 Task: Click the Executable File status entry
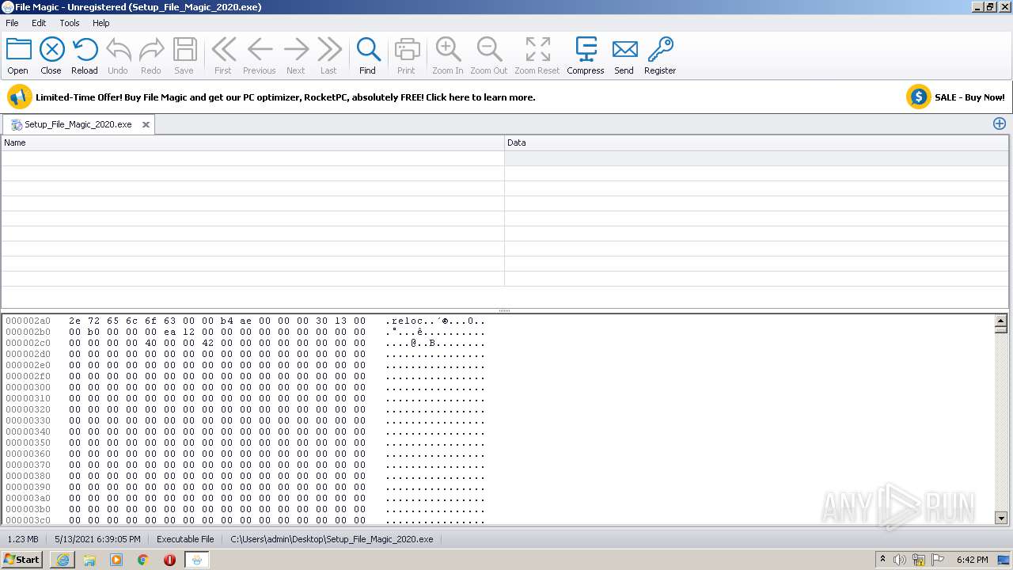pyautogui.click(x=185, y=539)
